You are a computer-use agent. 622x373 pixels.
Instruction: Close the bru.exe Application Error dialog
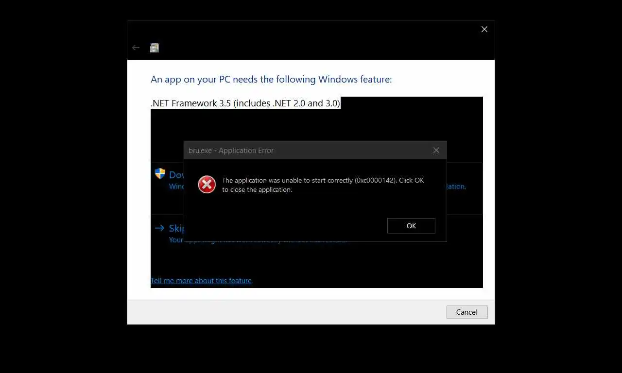tap(436, 151)
